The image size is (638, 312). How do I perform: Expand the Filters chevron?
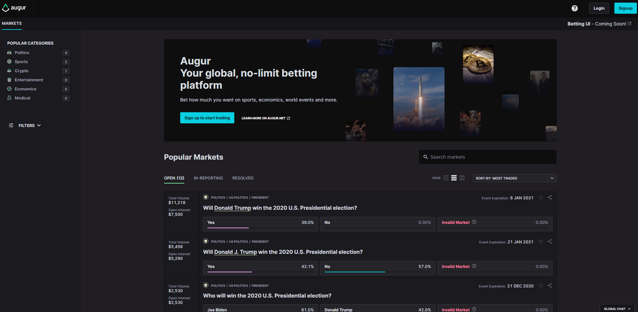click(x=39, y=126)
